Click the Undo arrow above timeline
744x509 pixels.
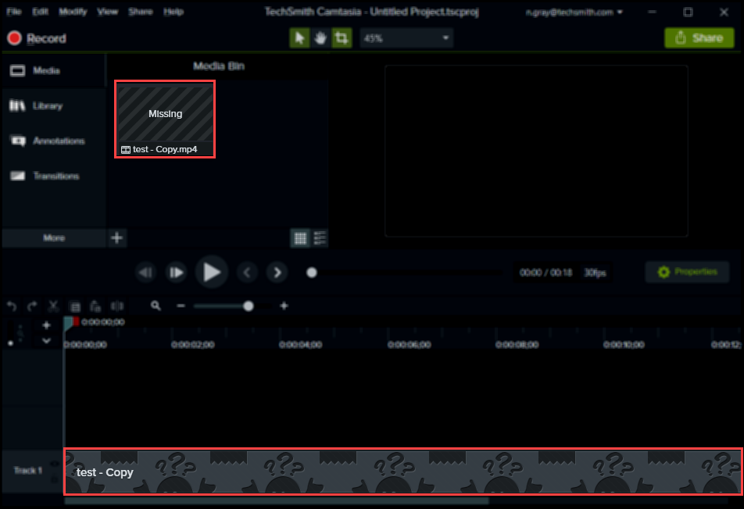click(12, 307)
